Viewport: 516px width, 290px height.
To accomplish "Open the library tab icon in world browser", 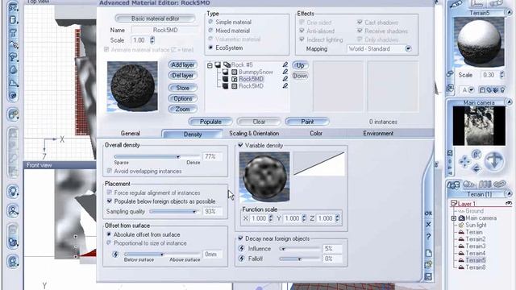I will (485, 184).
